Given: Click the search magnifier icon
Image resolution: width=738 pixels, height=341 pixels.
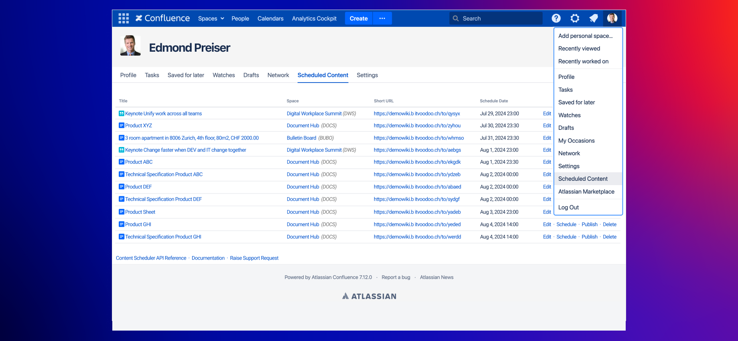Looking at the screenshot, I should 456,18.
